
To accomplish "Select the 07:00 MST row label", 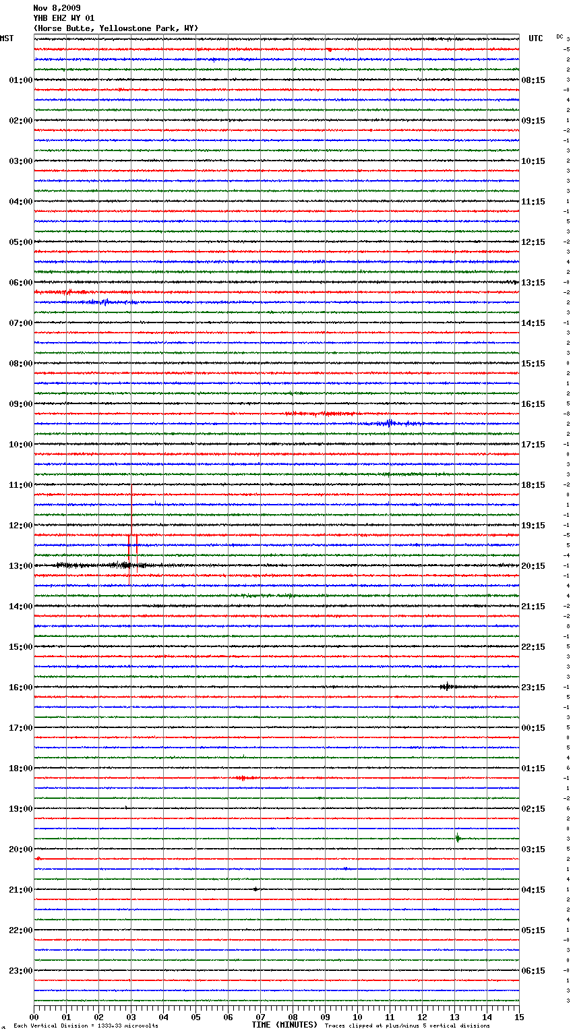I will [21, 323].
